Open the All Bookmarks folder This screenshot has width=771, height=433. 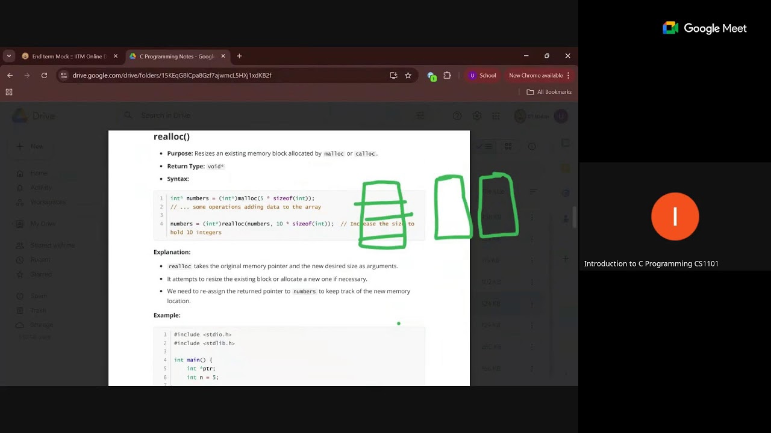[549, 92]
